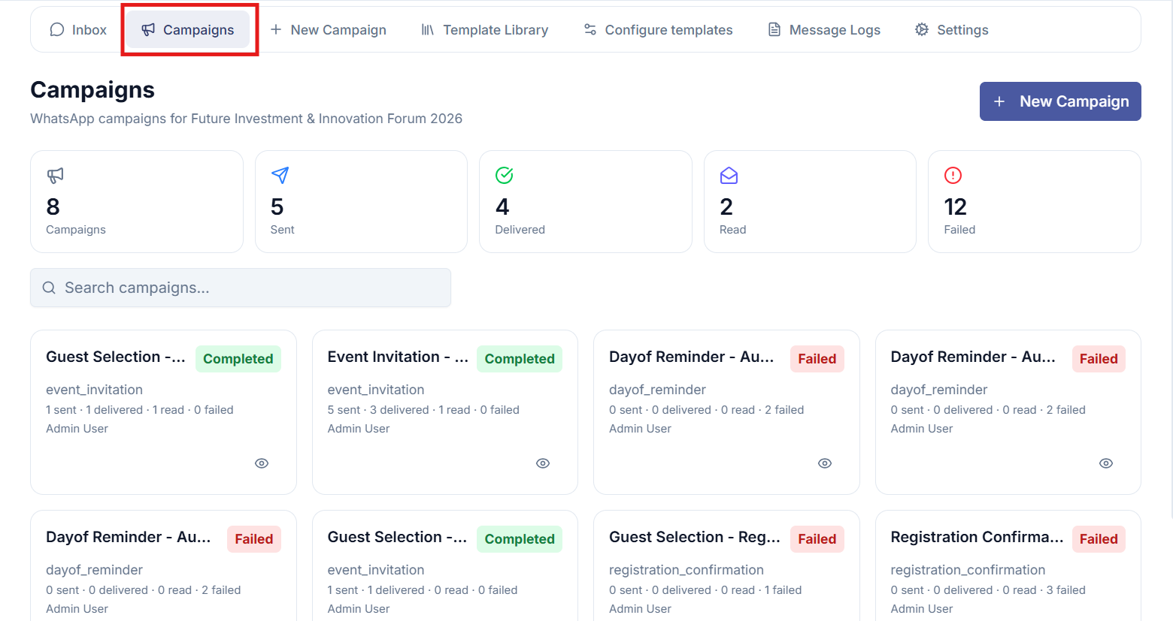The width and height of the screenshot is (1173, 621).
Task: Click the megaphone icon in the Campaigns stat card
Action: [55, 176]
